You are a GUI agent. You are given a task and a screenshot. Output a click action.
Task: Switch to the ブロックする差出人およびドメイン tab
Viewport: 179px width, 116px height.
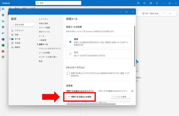[113, 91]
